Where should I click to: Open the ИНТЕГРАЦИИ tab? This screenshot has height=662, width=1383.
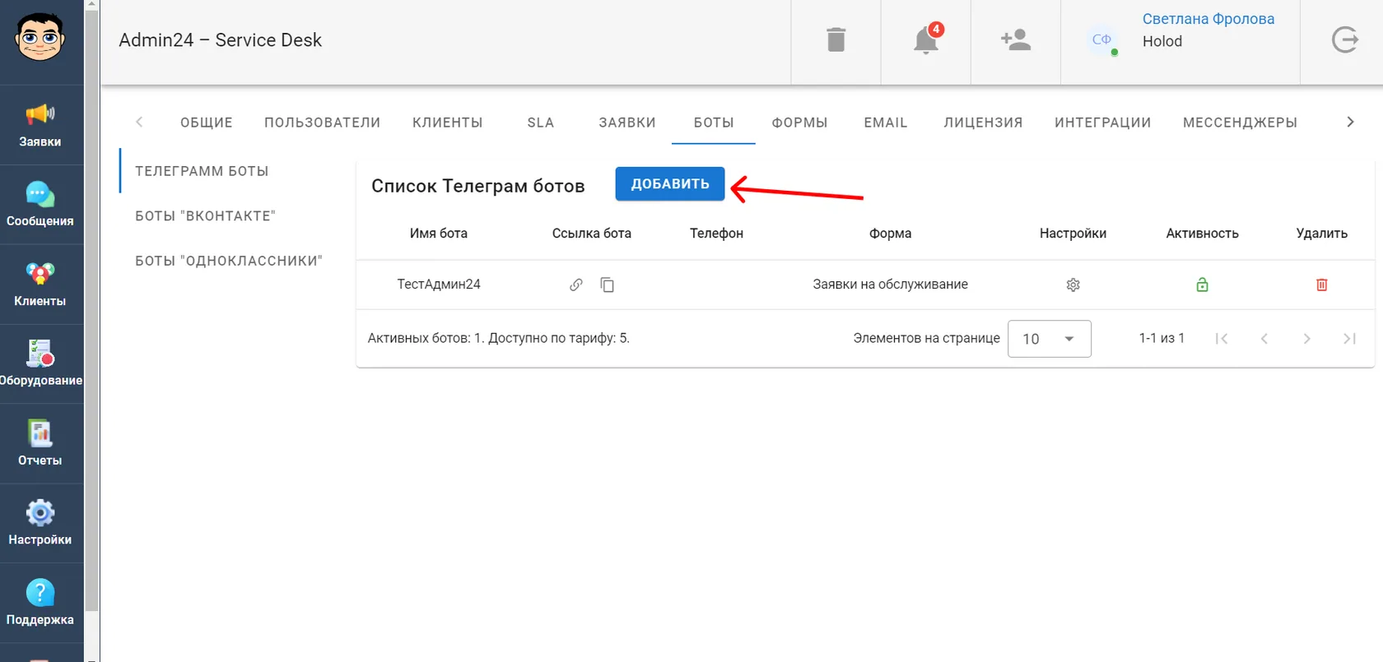click(1103, 123)
